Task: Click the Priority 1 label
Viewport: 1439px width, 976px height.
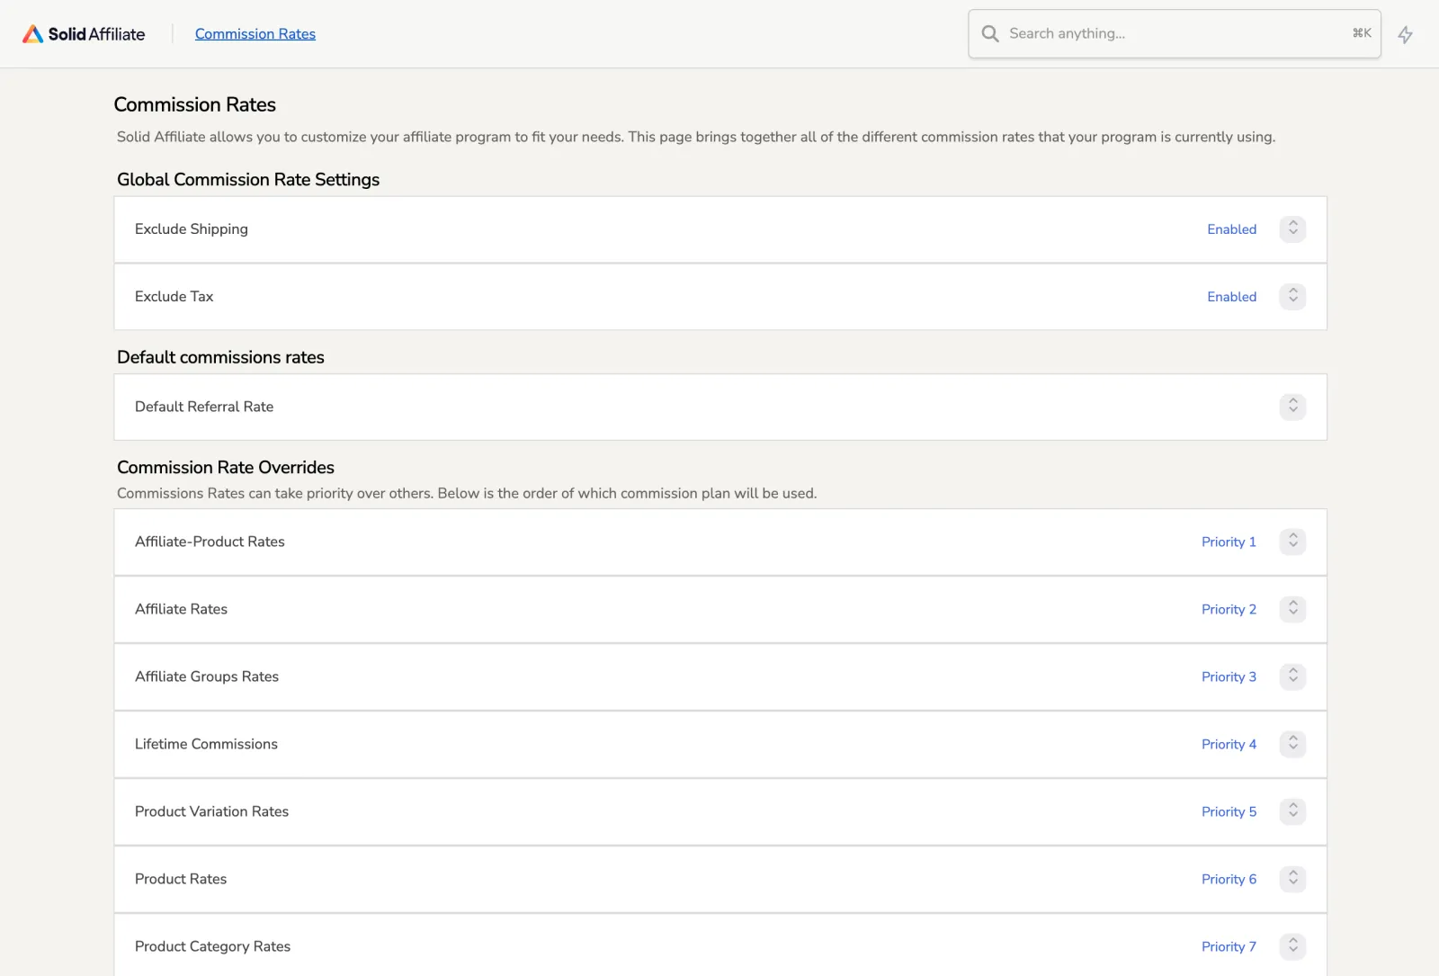Action: (x=1229, y=542)
